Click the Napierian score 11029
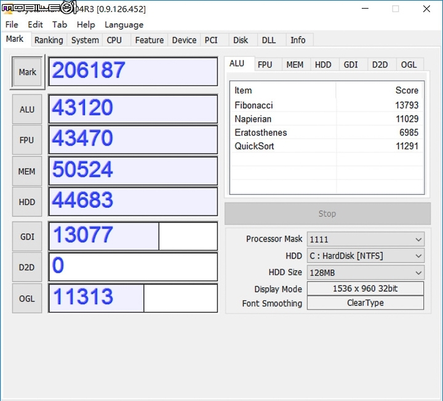This screenshot has height=401, width=443. pyautogui.click(x=407, y=119)
